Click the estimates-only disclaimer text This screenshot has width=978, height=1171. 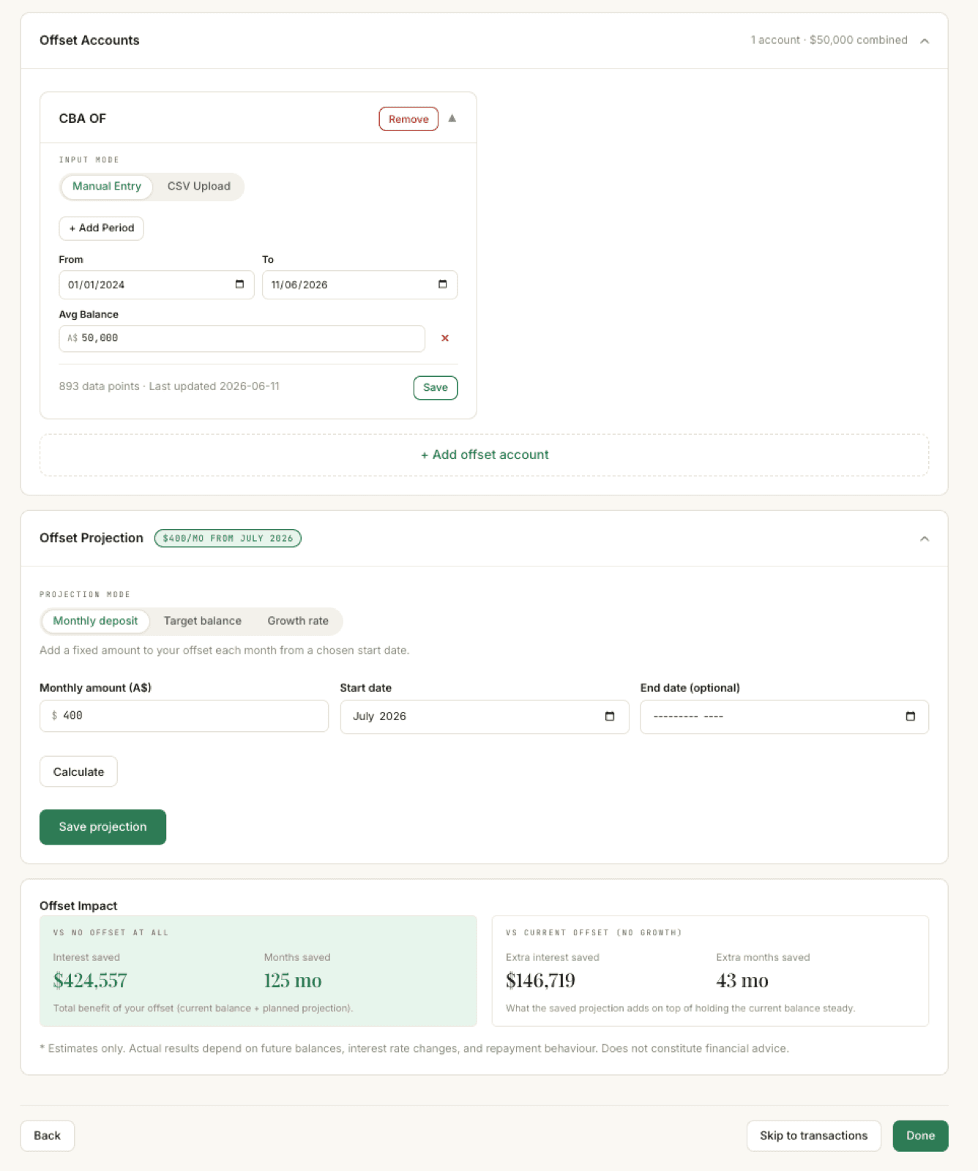[x=414, y=1049]
